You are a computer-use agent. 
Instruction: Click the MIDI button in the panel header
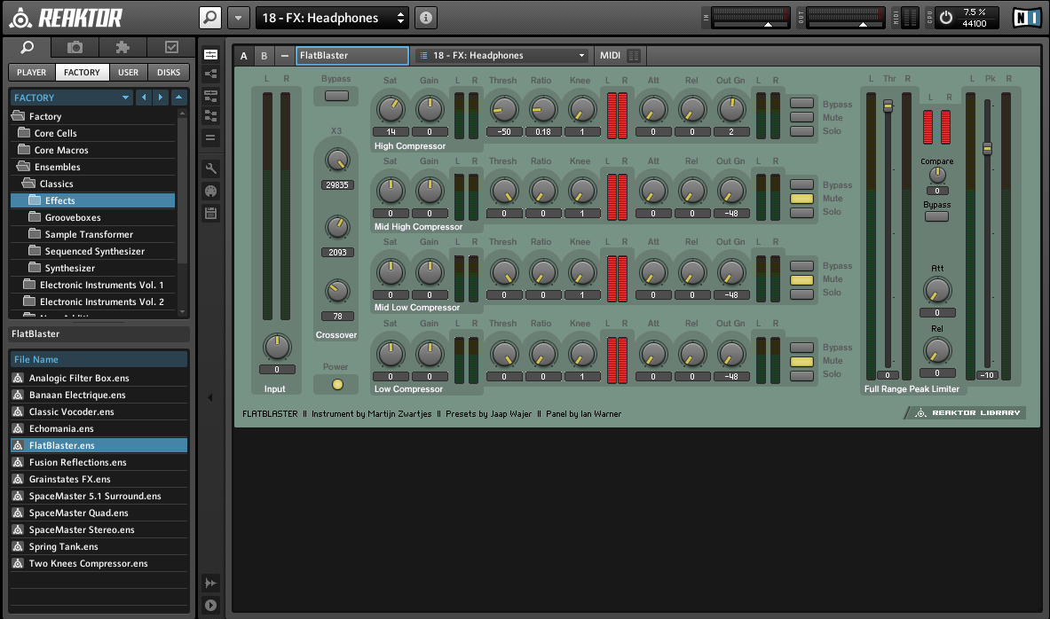point(610,56)
